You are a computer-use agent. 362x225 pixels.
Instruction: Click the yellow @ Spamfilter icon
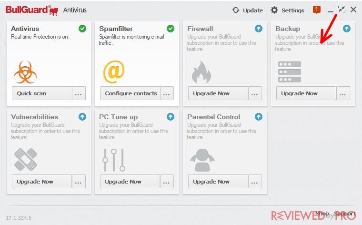point(114,72)
